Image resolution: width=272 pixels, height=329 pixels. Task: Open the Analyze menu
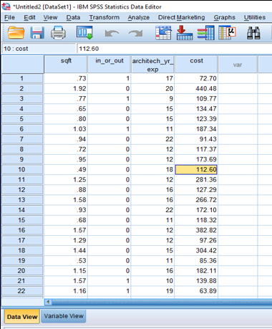(x=139, y=17)
